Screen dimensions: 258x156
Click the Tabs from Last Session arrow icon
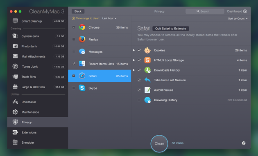pyautogui.click(x=147, y=80)
